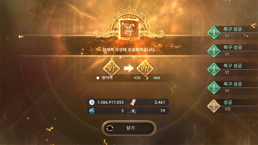Click the framed gem icon beside 79
The height and width of the screenshot is (145, 258).
133,111
